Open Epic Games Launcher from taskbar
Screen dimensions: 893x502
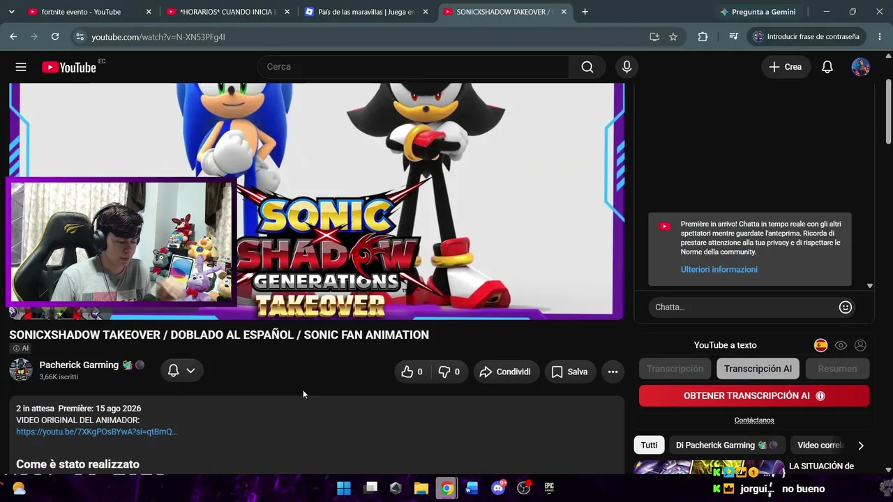[x=549, y=488]
